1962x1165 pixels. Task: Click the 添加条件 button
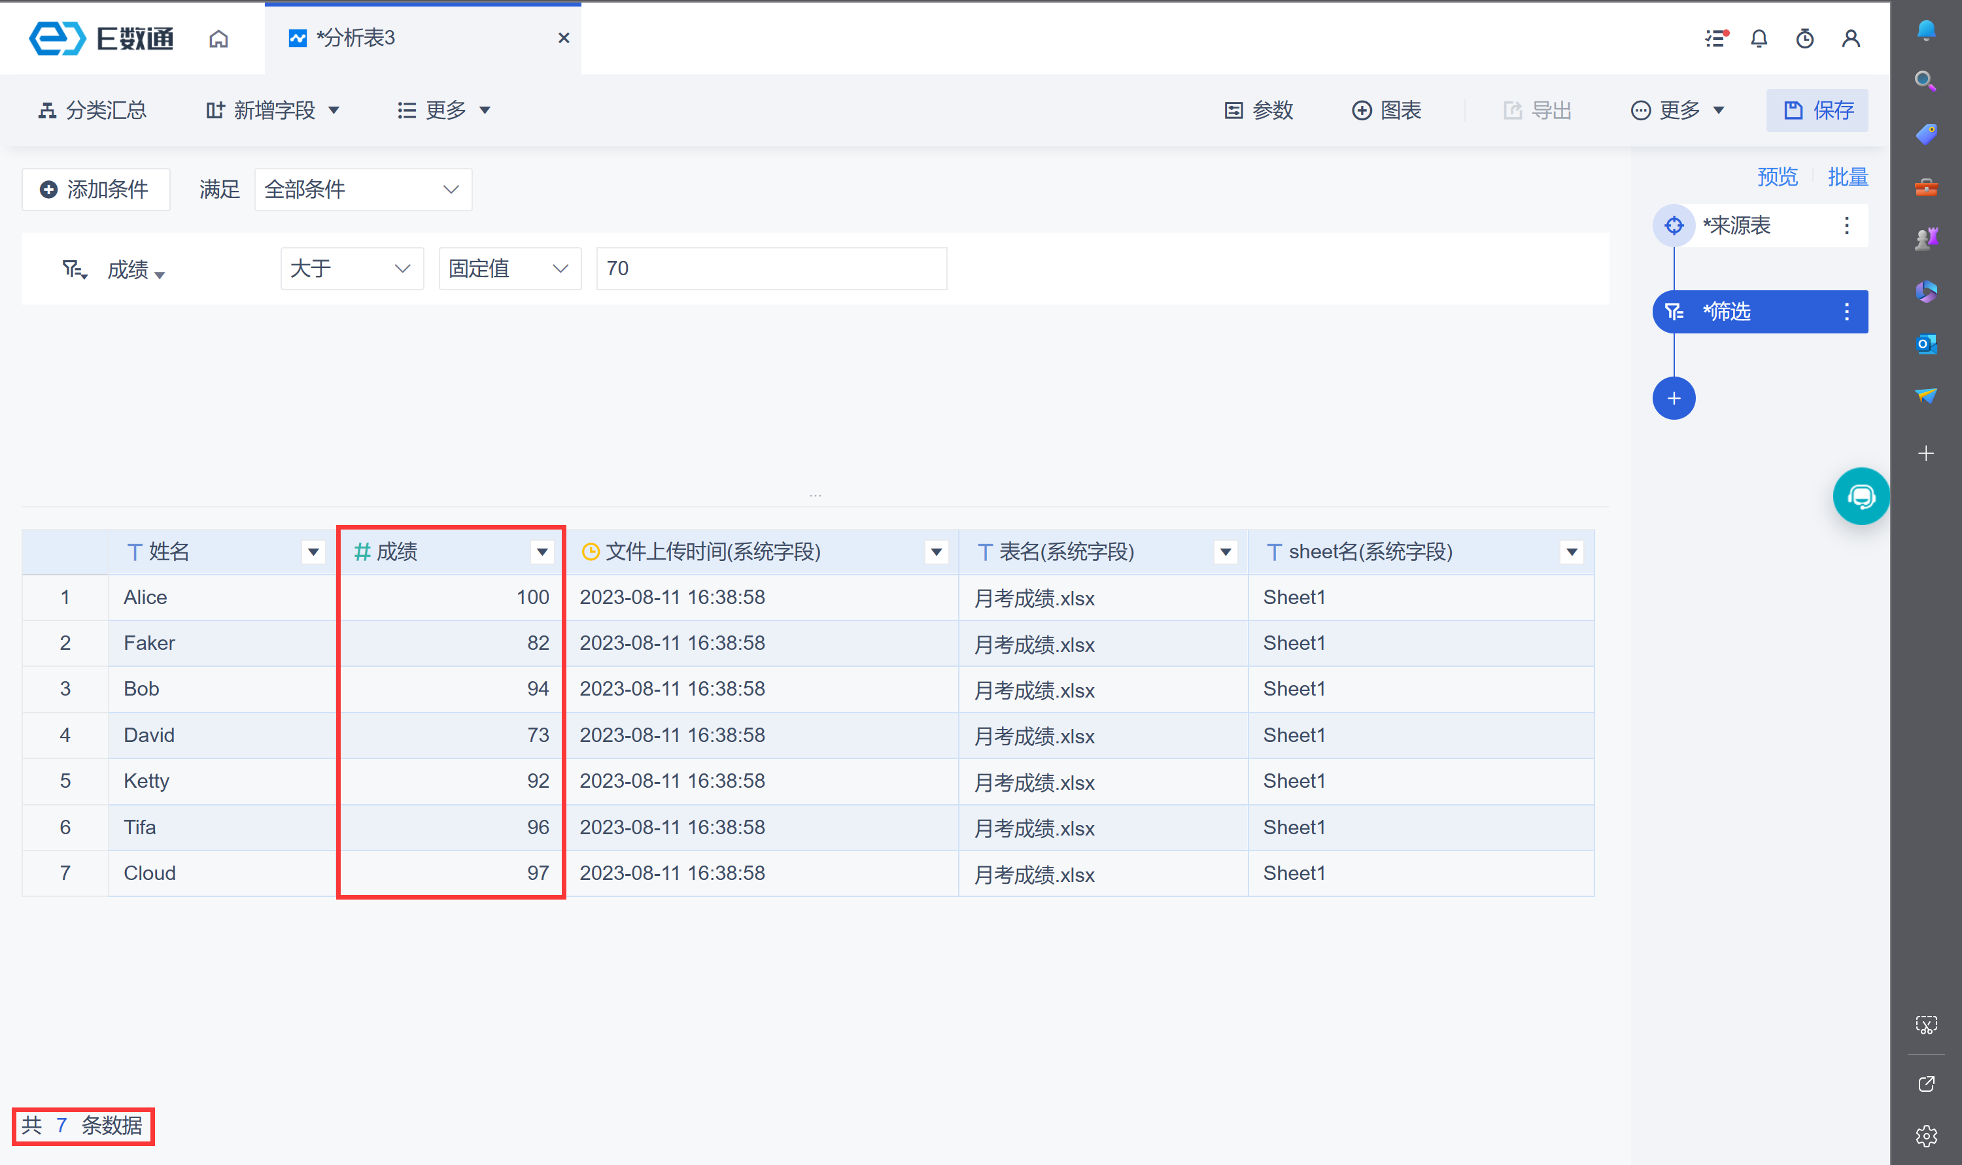click(x=95, y=189)
